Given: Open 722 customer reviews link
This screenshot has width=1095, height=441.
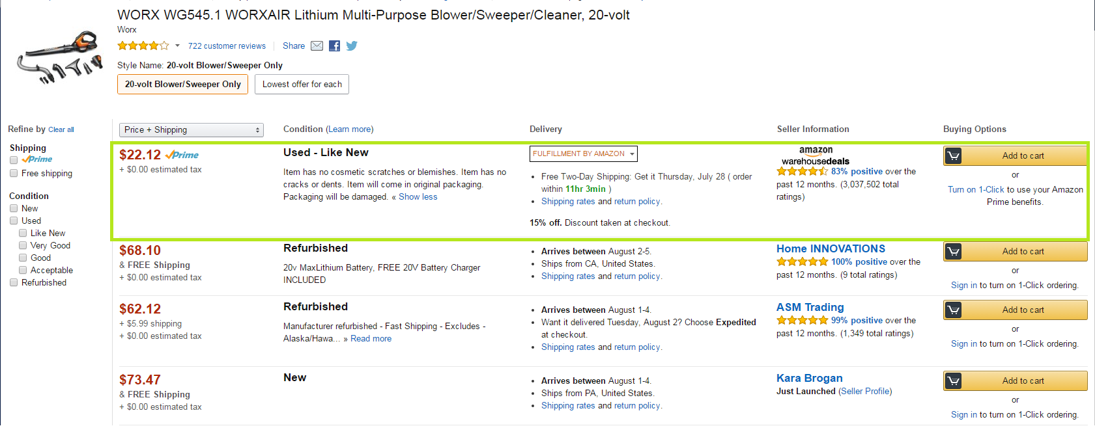Looking at the screenshot, I should tap(227, 46).
